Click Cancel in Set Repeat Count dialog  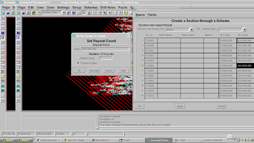pos(108,71)
